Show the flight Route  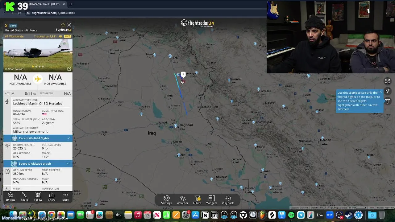[x=24, y=197]
